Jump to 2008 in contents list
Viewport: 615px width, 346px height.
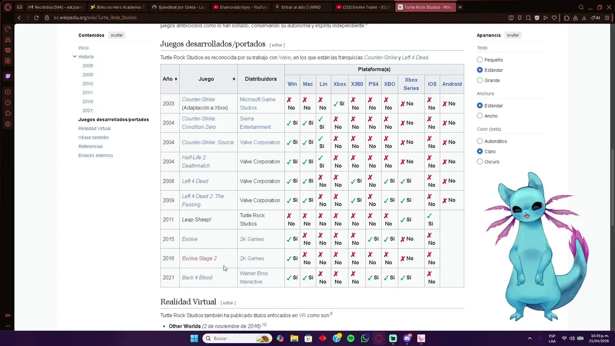click(88, 66)
